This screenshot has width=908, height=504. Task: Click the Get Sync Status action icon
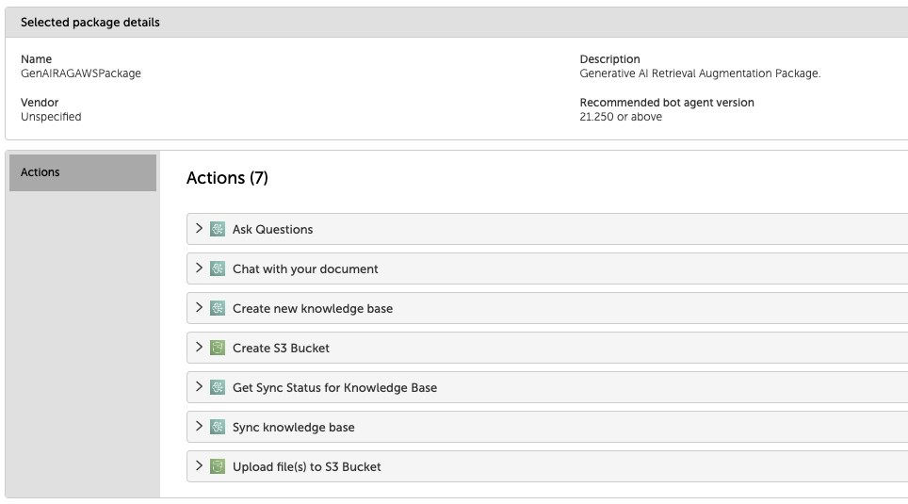218,387
